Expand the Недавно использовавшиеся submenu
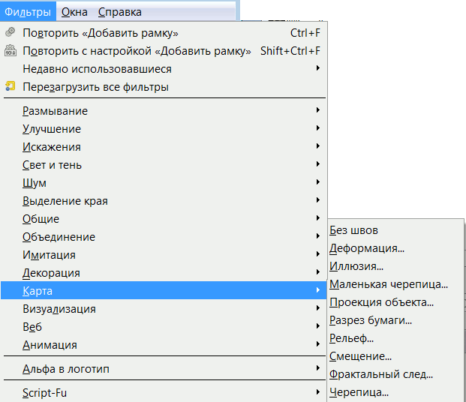466x402 pixels. click(x=97, y=69)
